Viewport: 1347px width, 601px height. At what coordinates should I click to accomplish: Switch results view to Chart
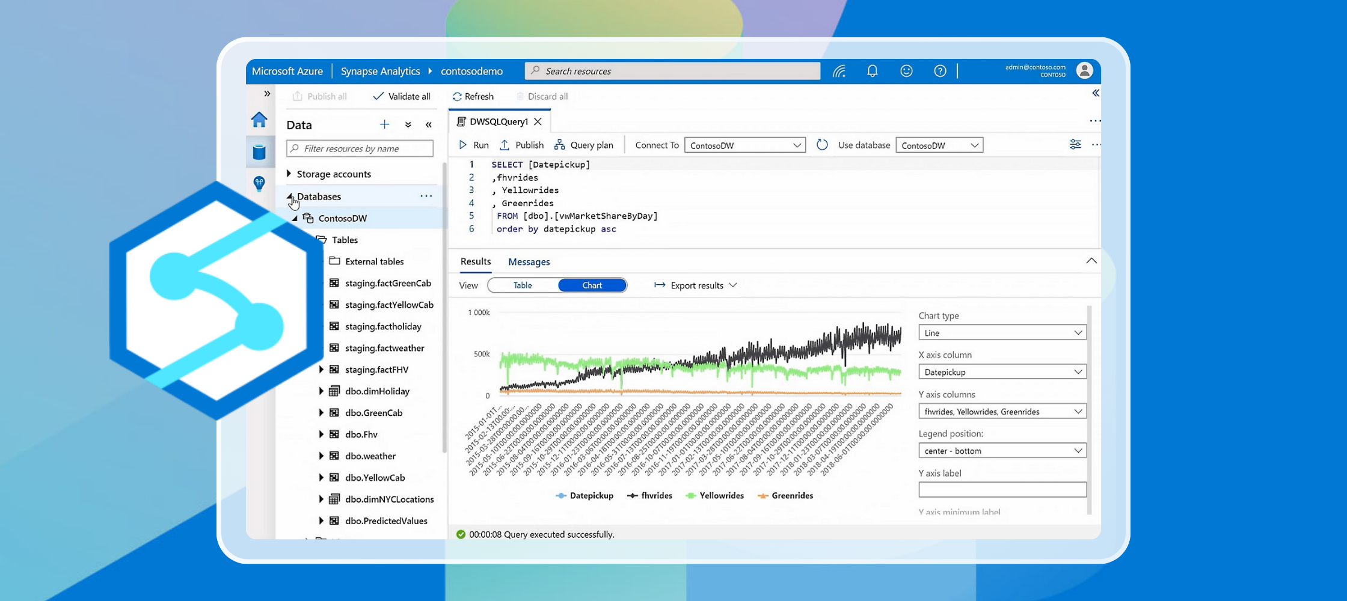point(592,285)
